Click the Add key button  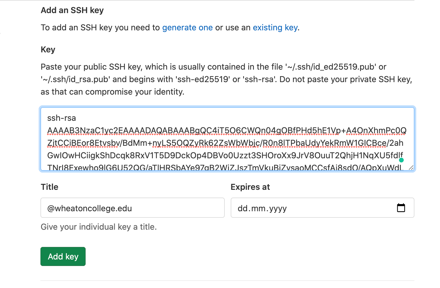(x=63, y=256)
